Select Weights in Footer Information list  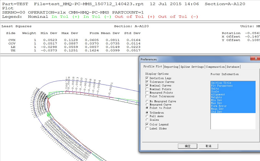coord(233,98)
